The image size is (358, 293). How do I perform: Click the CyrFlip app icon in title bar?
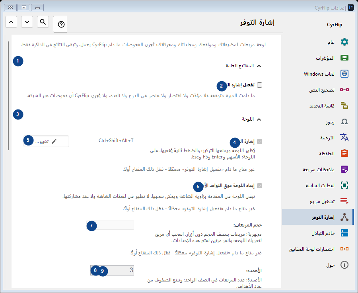(x=351, y=8)
